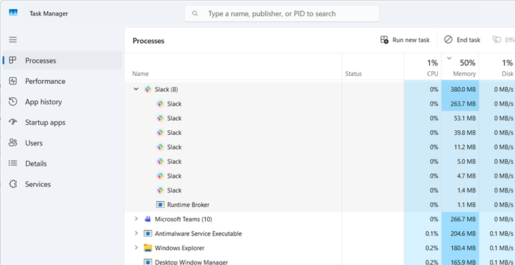Click the Users people icon

pyautogui.click(x=13, y=143)
